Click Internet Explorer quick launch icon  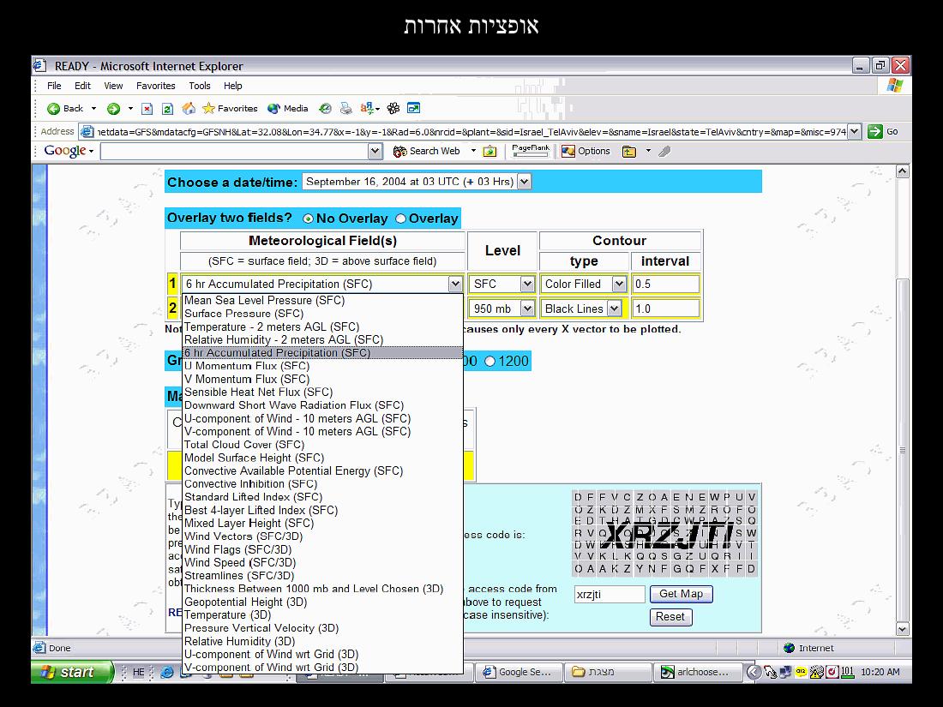166,672
